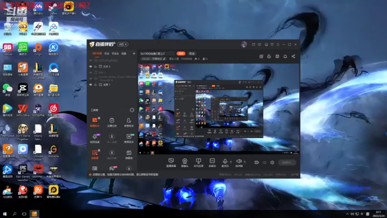Open the feedback message icon in the title bar
This screenshot has width=387, height=218.
pos(259,45)
